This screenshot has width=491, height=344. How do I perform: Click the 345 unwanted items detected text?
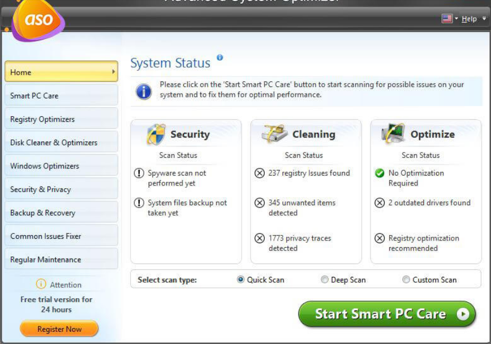(302, 208)
